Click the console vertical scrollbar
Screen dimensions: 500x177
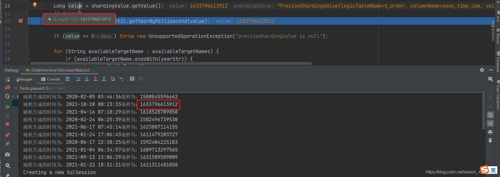click(484, 111)
